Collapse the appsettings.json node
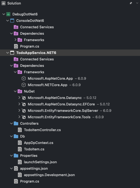 (x=11, y=168)
